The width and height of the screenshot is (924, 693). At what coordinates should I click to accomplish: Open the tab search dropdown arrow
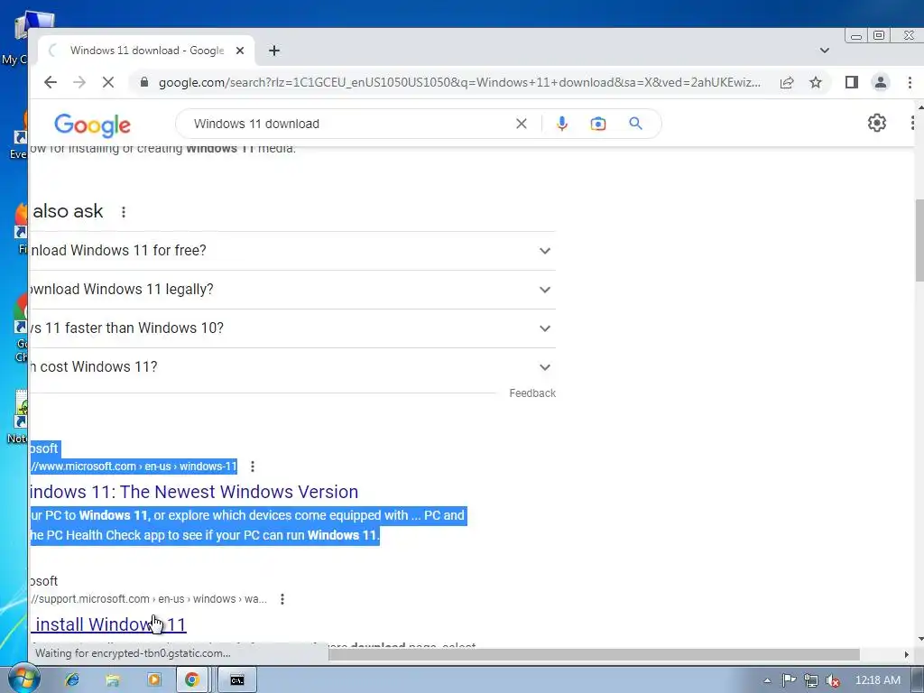[825, 51]
